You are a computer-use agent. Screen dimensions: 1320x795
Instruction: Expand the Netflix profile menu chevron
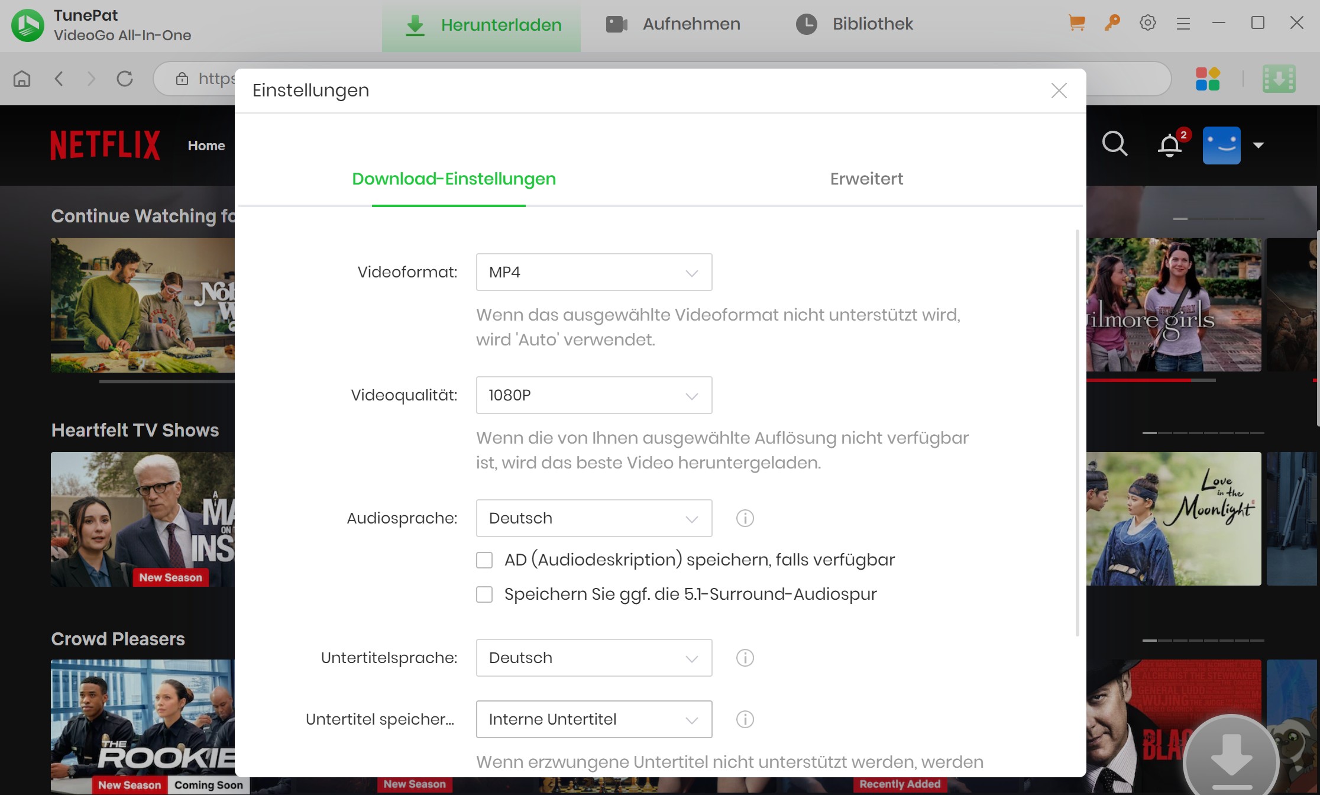pyautogui.click(x=1258, y=145)
